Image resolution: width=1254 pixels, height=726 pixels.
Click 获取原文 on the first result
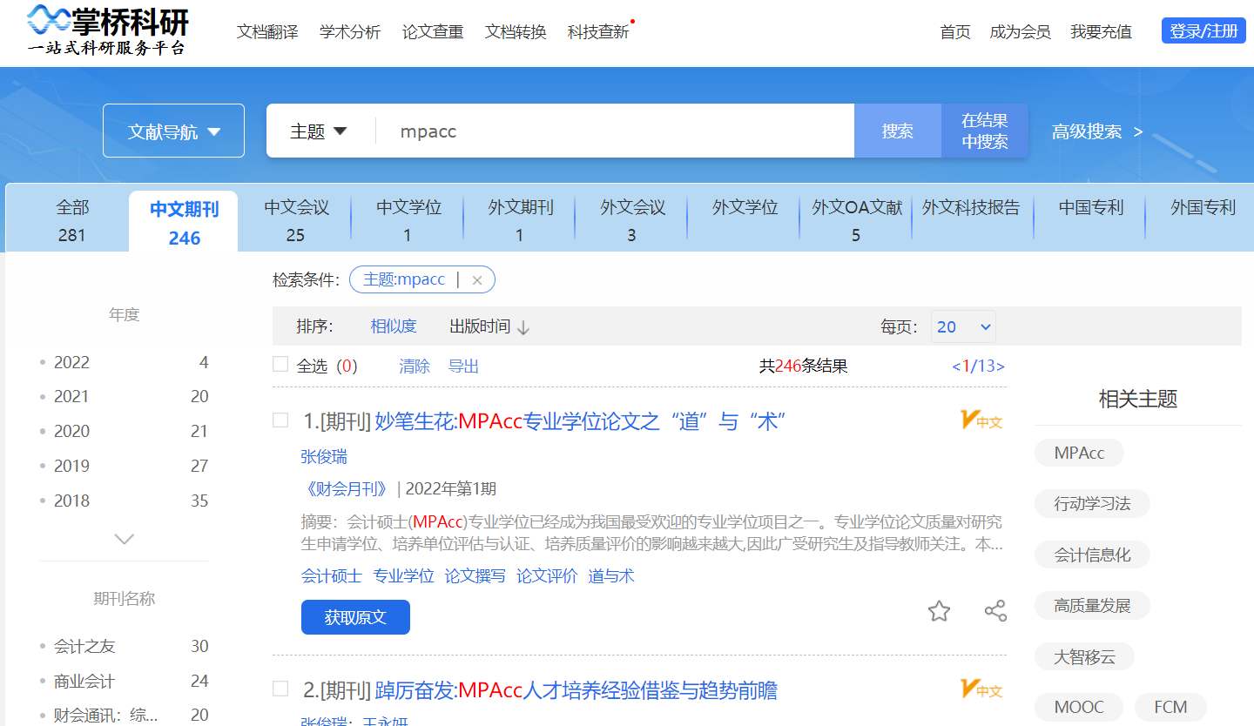pos(355,616)
